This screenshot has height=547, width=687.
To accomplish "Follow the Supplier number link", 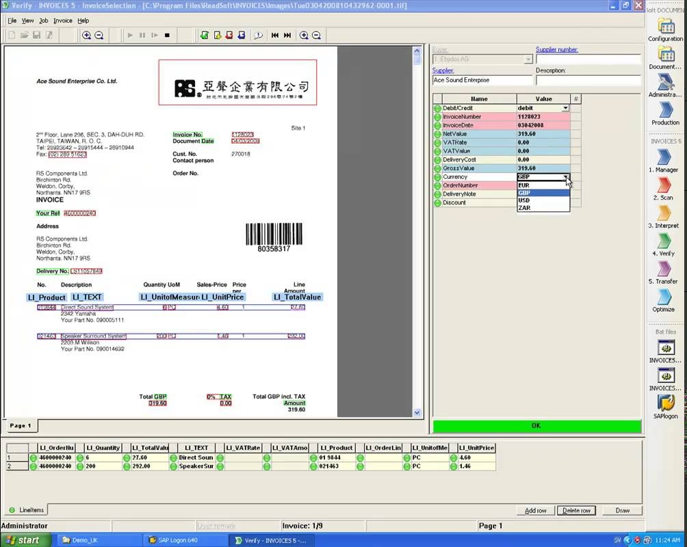I will 556,49.
